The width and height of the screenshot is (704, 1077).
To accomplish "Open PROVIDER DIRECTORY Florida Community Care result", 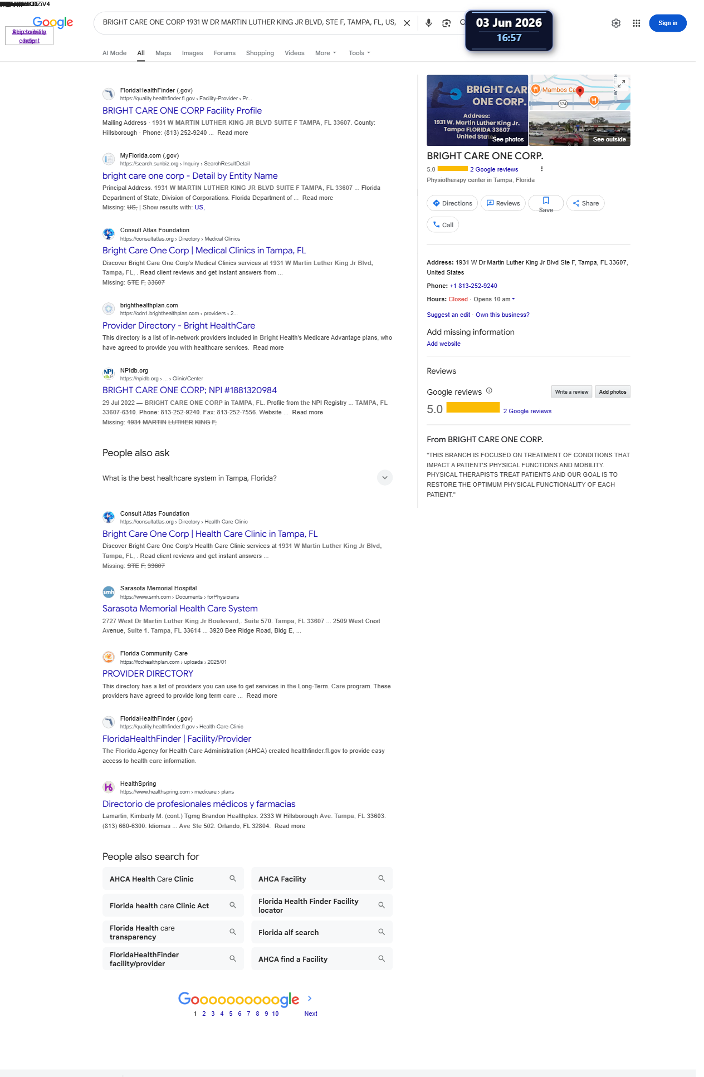I will point(148,674).
